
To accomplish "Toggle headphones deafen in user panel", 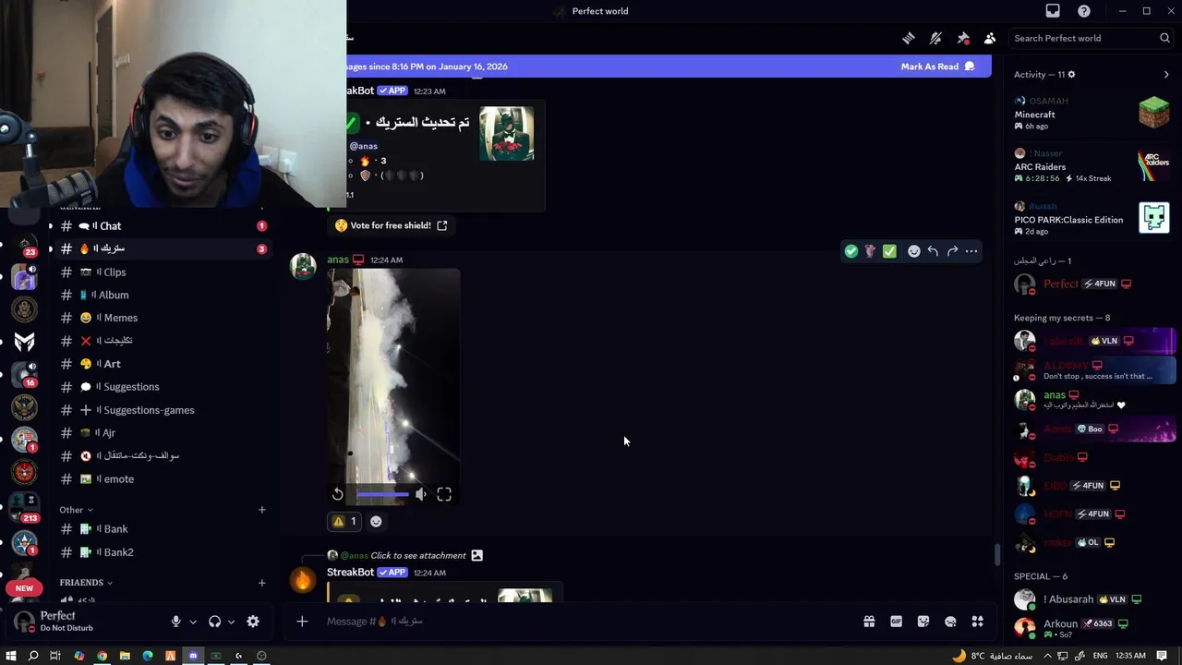I will click(214, 622).
